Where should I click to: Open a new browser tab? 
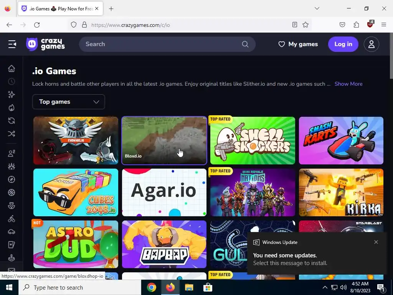point(111,9)
